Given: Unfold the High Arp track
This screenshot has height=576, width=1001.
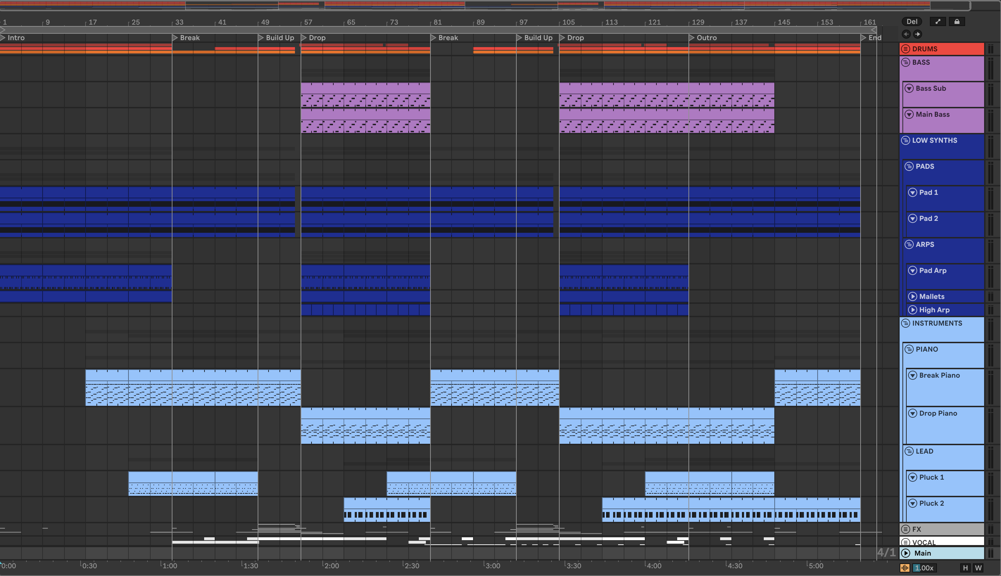Looking at the screenshot, I should click(x=912, y=310).
